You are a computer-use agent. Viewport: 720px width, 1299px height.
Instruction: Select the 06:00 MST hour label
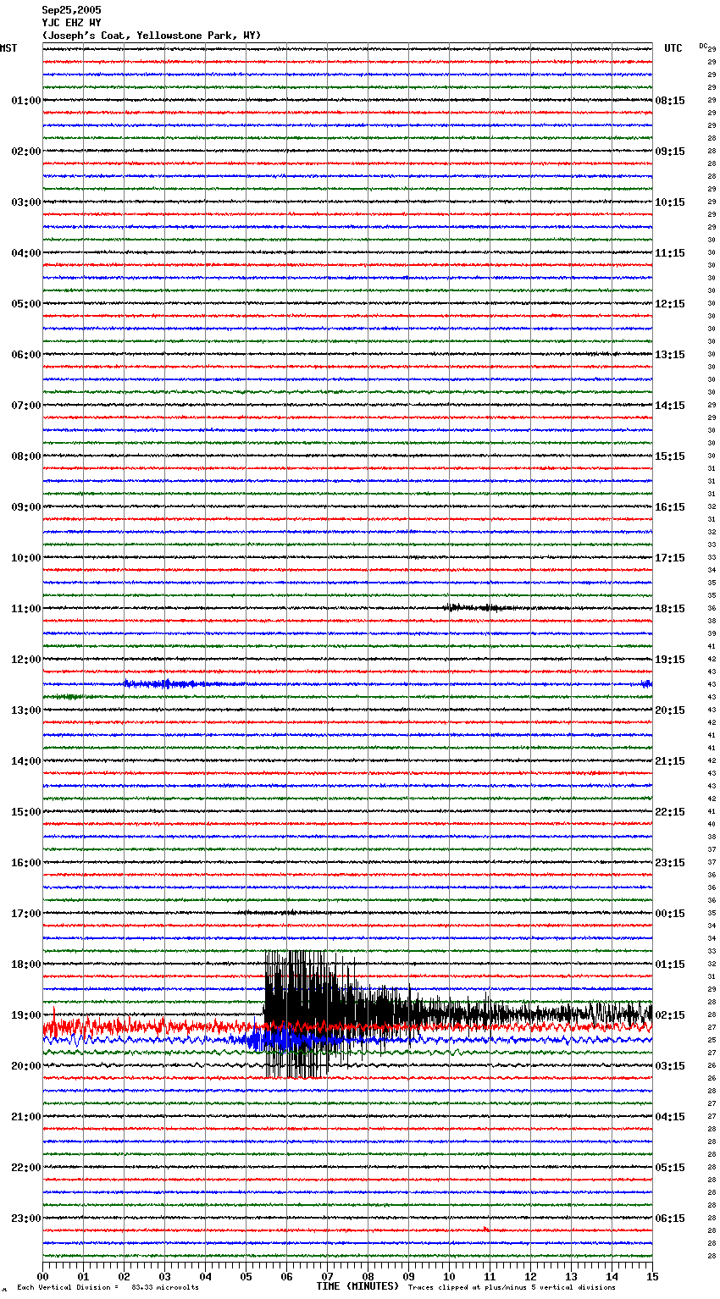tap(26, 355)
